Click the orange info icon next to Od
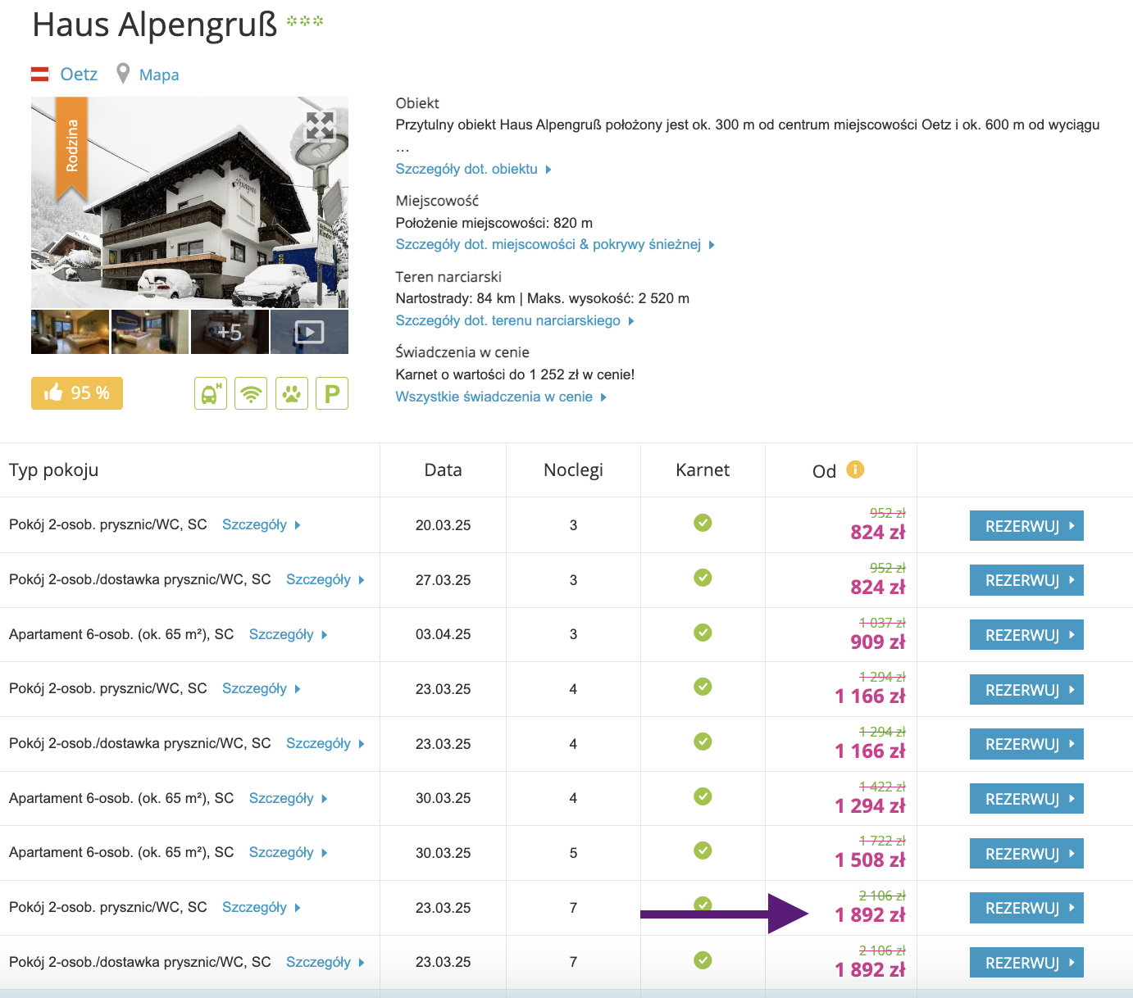 [x=855, y=470]
